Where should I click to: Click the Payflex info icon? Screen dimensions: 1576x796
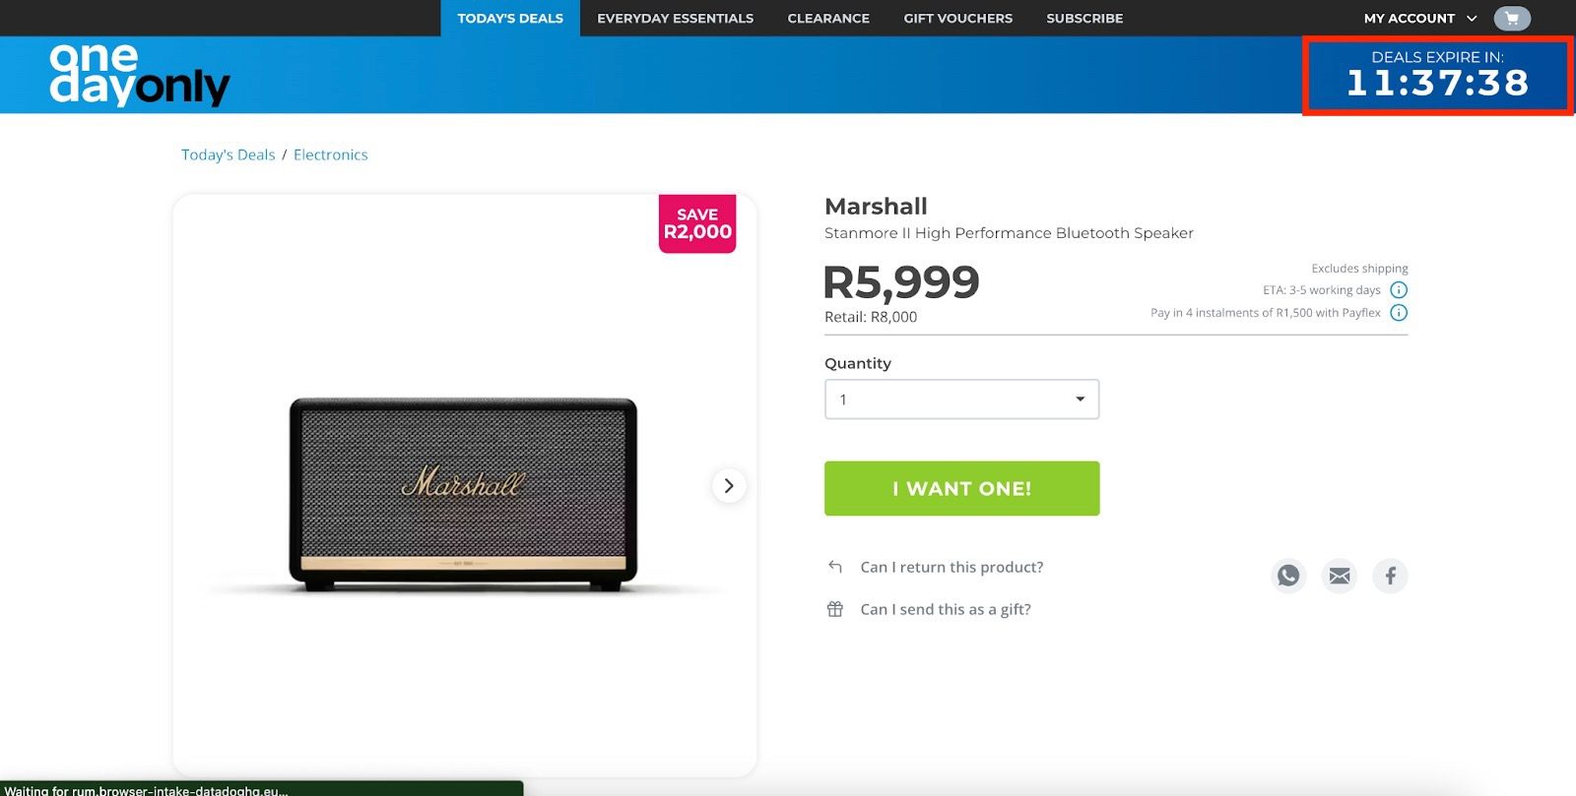pos(1399,313)
